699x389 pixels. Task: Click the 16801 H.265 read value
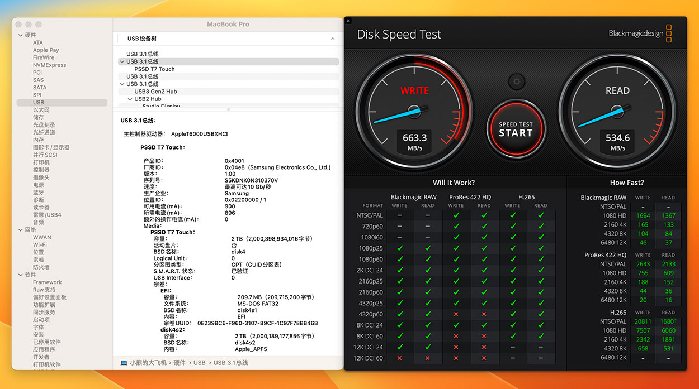click(668, 321)
